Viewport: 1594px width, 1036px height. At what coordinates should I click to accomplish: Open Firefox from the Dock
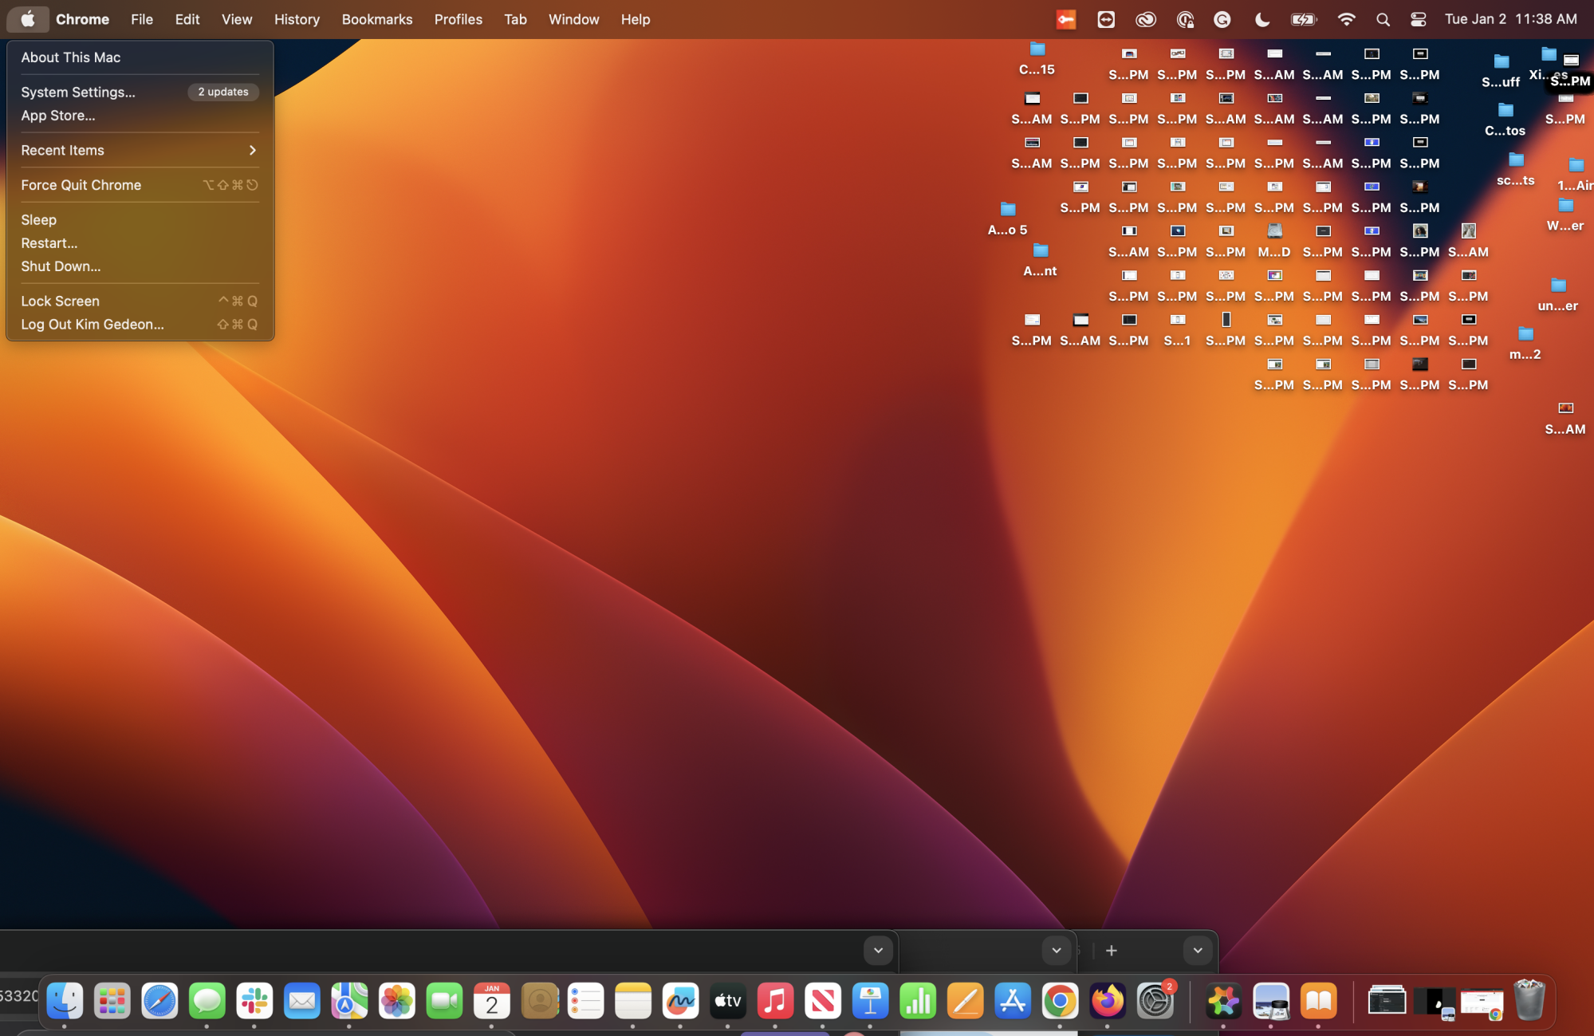click(1108, 1001)
